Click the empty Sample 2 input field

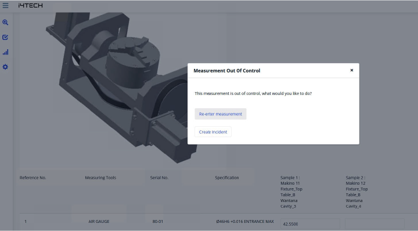click(x=374, y=224)
